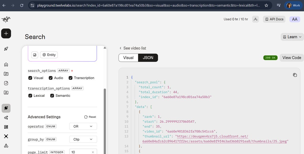The image size is (304, 154).
Task: Open the document sparkle sidebar icon
Action: click(6, 83)
